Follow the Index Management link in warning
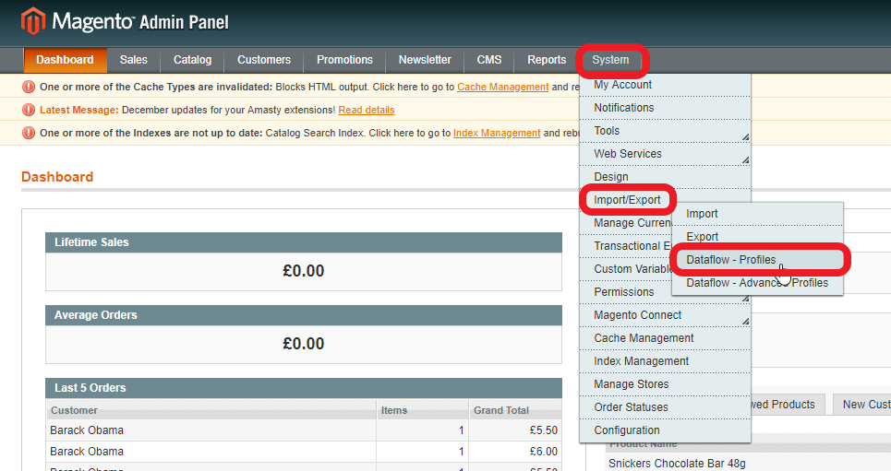This screenshot has height=471, width=891. [497, 133]
